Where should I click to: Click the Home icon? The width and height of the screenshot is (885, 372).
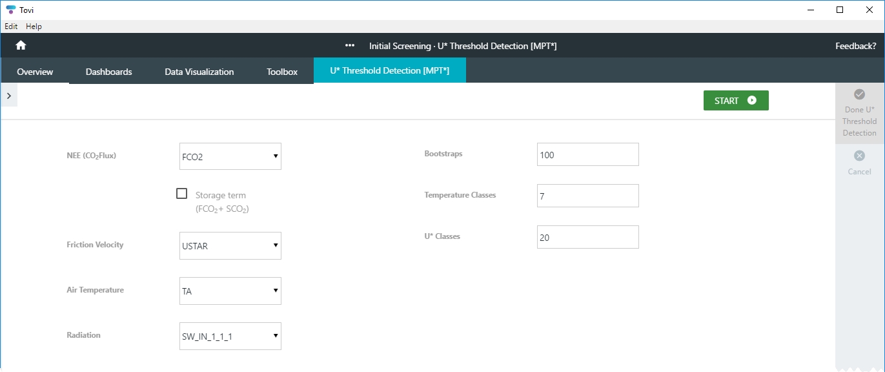tap(21, 45)
